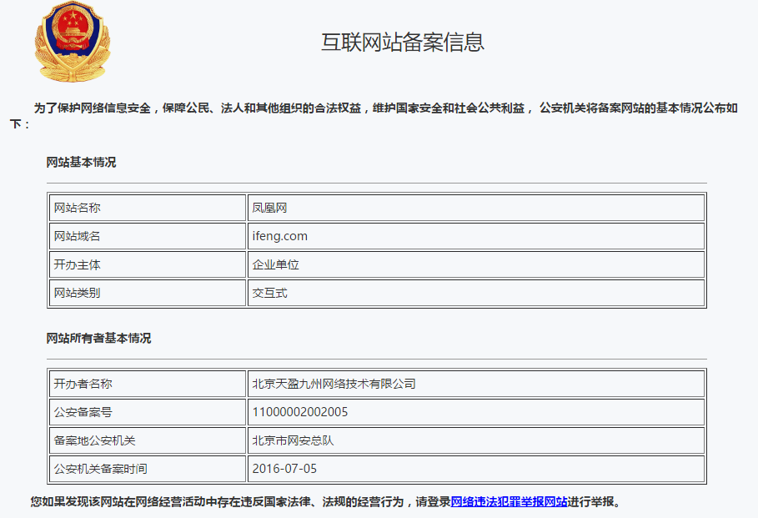
Task: Select the 开办主体 label cell
Action: click(148, 264)
